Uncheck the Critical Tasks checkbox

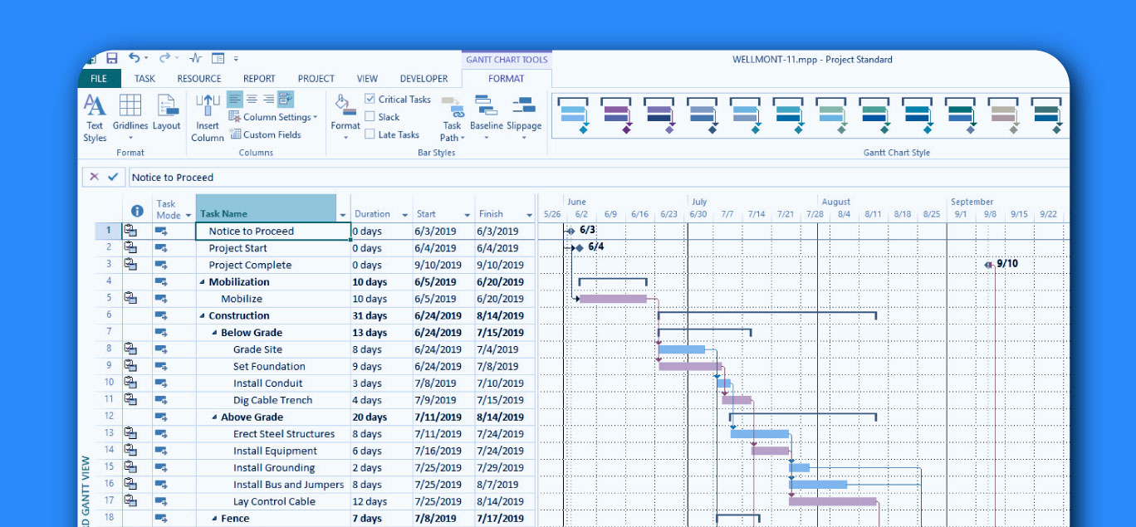pyautogui.click(x=370, y=99)
